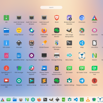
Task: Launch the Menu Editor
Action: click(x=69, y=56)
